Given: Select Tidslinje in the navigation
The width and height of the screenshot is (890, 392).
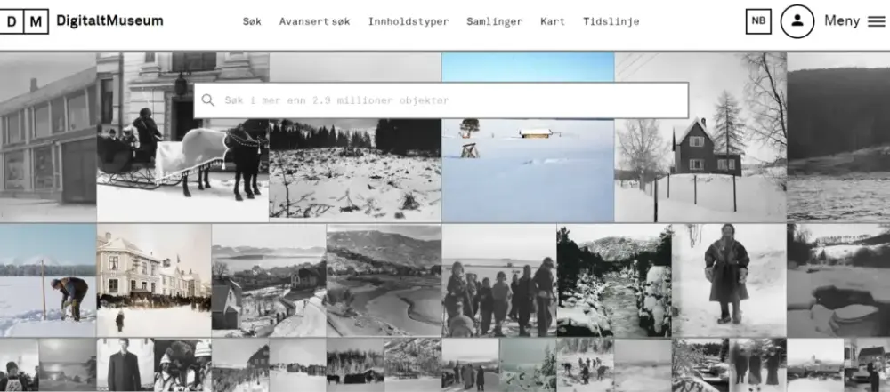Looking at the screenshot, I should 611,21.
